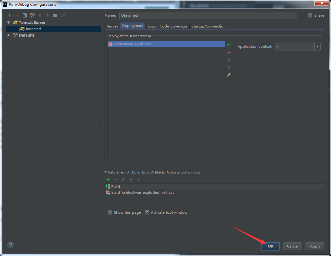Add before launch task with plus icon
The image size is (331, 256).
click(108, 180)
